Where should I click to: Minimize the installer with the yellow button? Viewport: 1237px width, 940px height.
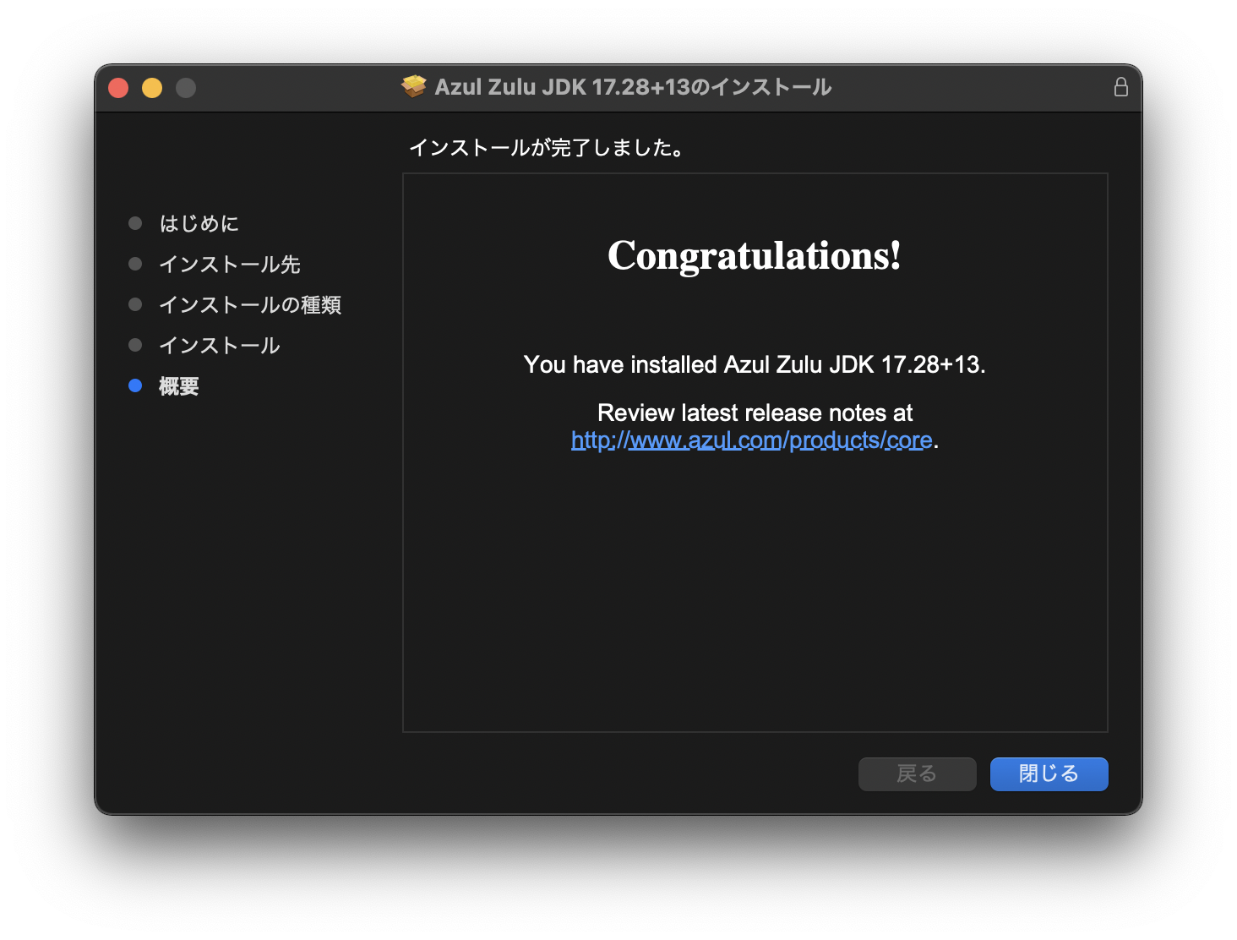(152, 88)
